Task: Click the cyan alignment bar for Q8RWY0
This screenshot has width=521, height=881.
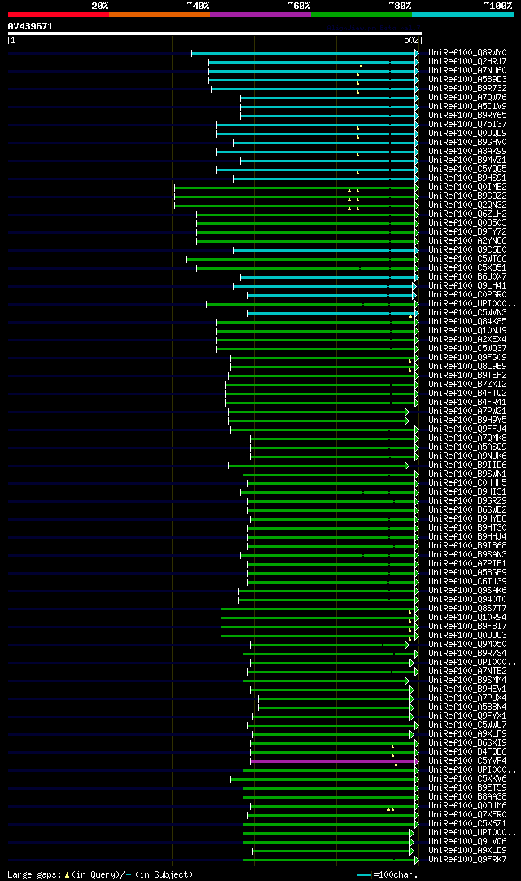Action: pos(304,53)
